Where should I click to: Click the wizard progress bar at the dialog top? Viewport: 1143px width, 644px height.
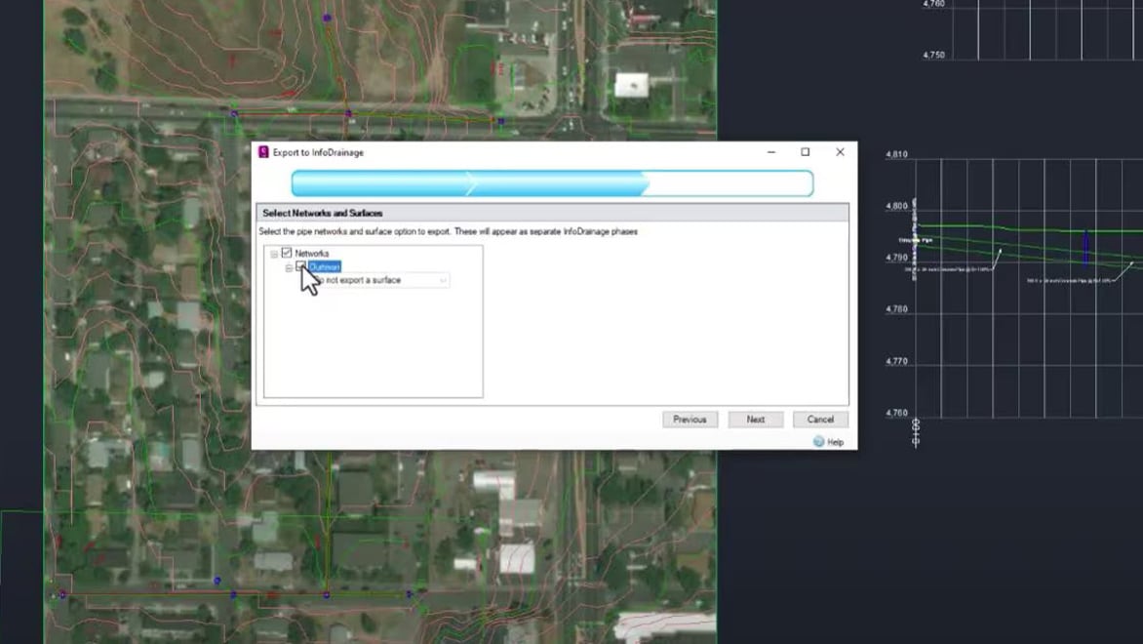[x=552, y=182]
